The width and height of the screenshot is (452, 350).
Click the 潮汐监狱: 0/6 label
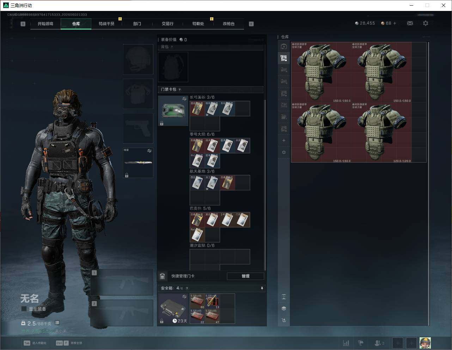click(202, 246)
